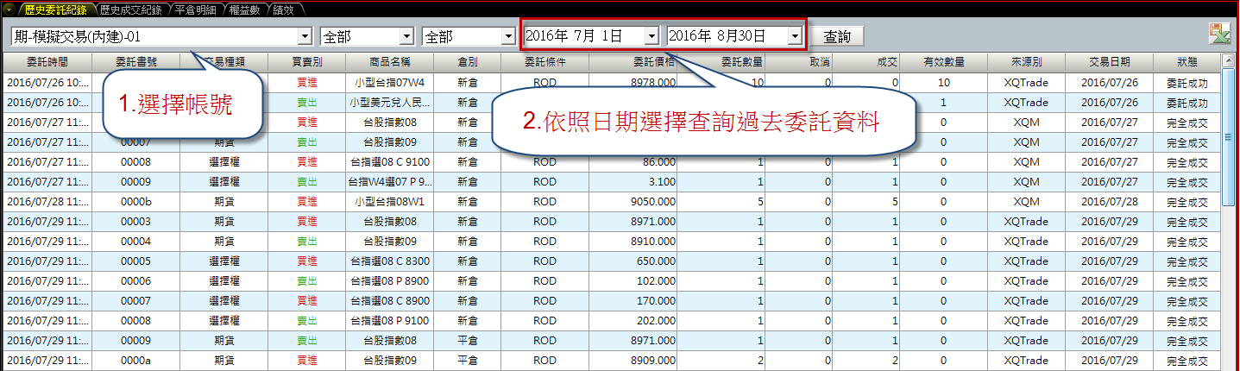Viewport: 1240px width, 371px height.
Task: Click the Excel export icon
Action: tap(1219, 34)
